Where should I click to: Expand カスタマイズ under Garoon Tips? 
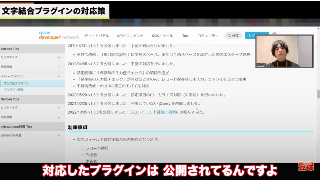pyautogui.click(x=32, y=108)
